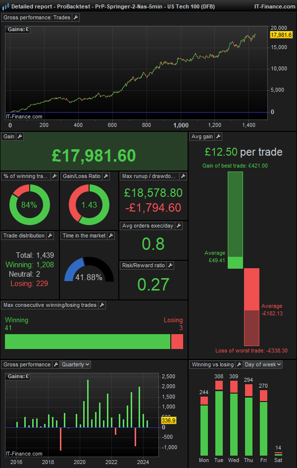
Task: Click Risk/Reward ratio wrench icon
Action: pos(170,265)
